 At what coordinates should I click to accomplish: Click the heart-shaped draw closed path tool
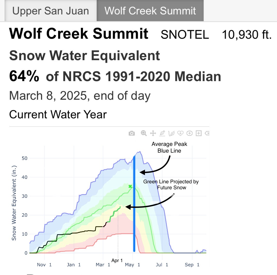click(180, 133)
